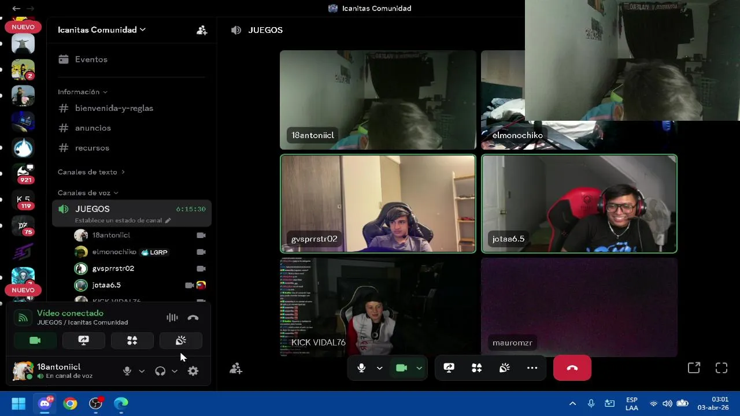Image resolution: width=740 pixels, height=416 pixels.
Task: Turn off camera in call control bar
Action: (x=401, y=368)
